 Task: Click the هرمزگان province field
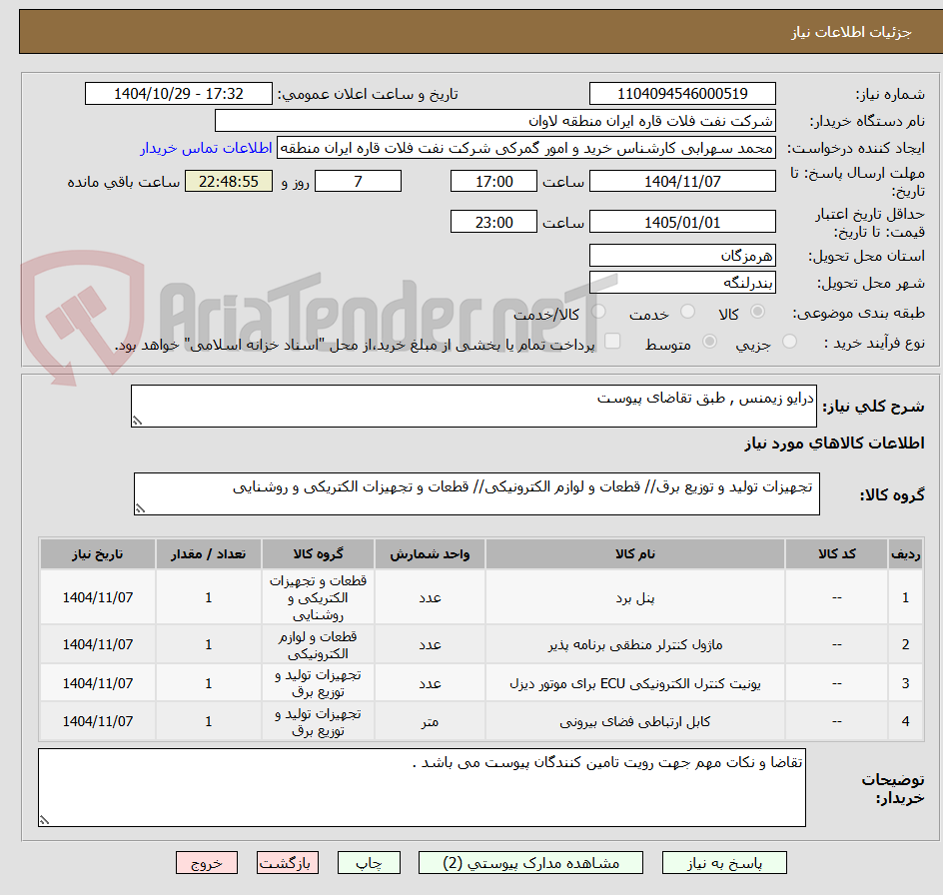click(x=682, y=255)
